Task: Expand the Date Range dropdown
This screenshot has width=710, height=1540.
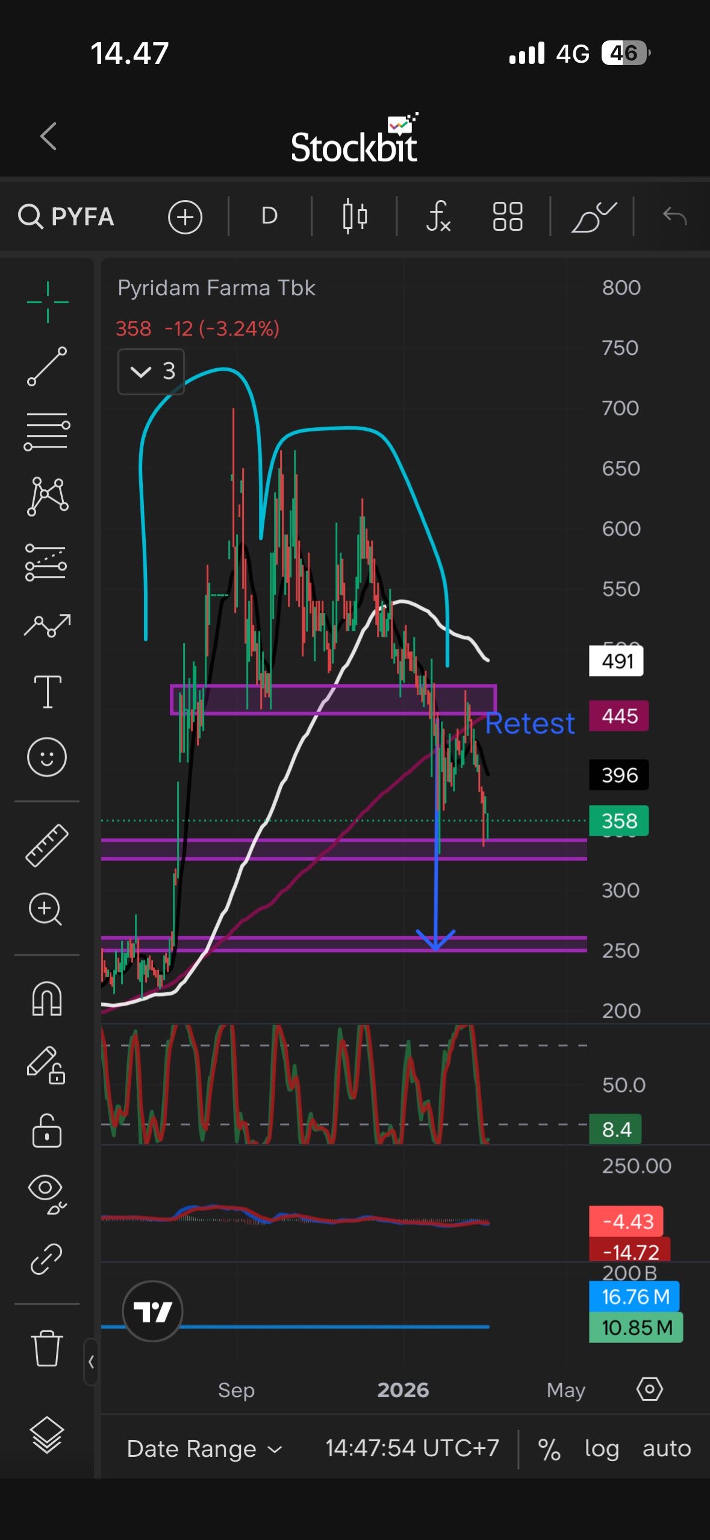Action: [204, 1448]
